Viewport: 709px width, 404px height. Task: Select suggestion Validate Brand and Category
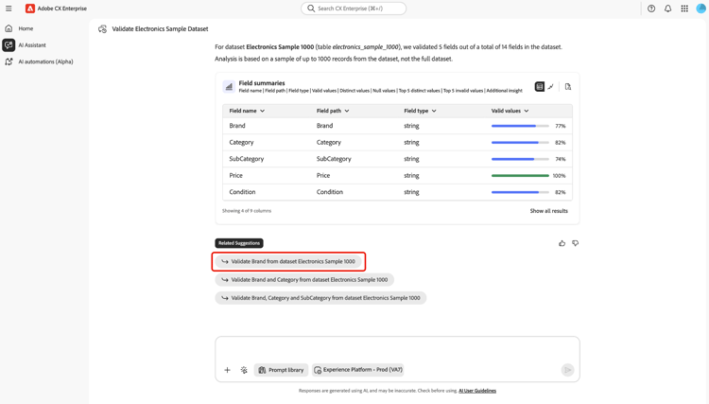click(x=304, y=280)
